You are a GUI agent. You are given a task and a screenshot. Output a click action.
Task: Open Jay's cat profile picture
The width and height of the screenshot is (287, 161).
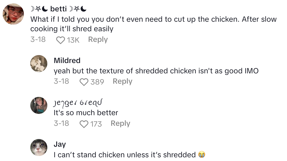click(39, 147)
